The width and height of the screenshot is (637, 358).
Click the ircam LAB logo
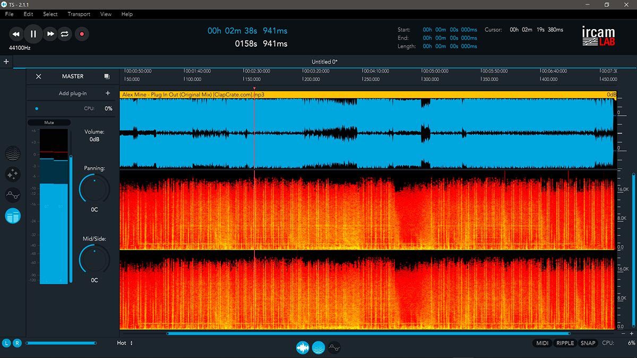pyautogui.click(x=598, y=36)
